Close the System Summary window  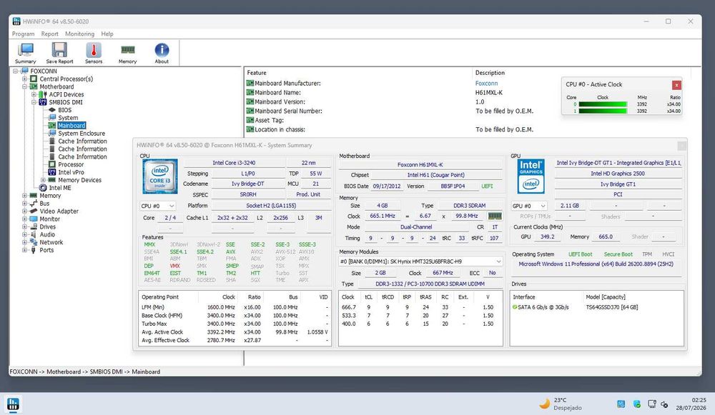point(681,146)
